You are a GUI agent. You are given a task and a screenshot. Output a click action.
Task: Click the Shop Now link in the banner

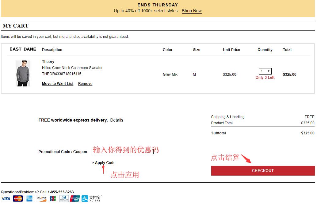192,11
